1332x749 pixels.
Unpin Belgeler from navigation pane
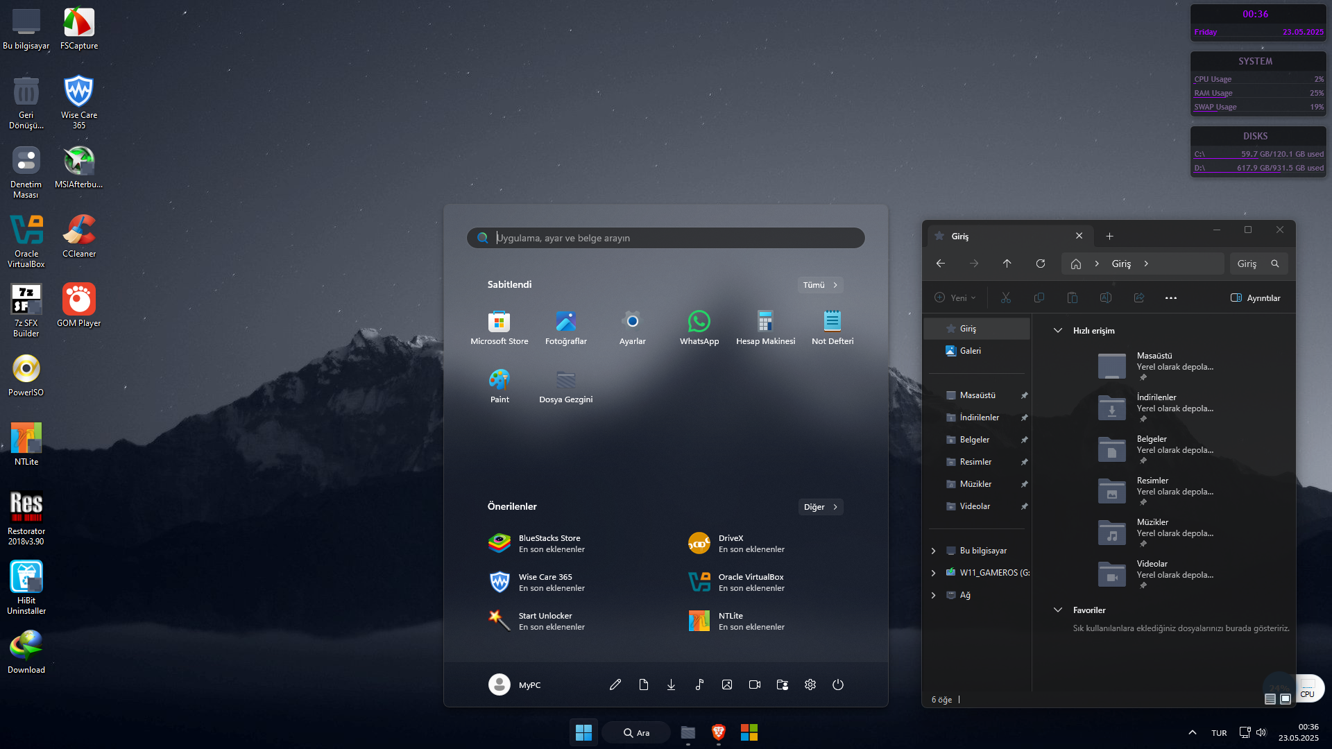pos(1024,440)
